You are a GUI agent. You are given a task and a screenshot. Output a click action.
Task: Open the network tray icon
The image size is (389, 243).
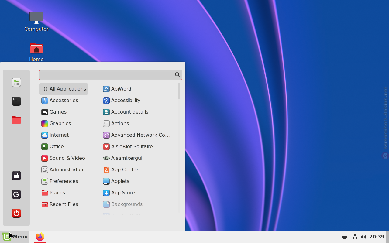[x=355, y=237]
